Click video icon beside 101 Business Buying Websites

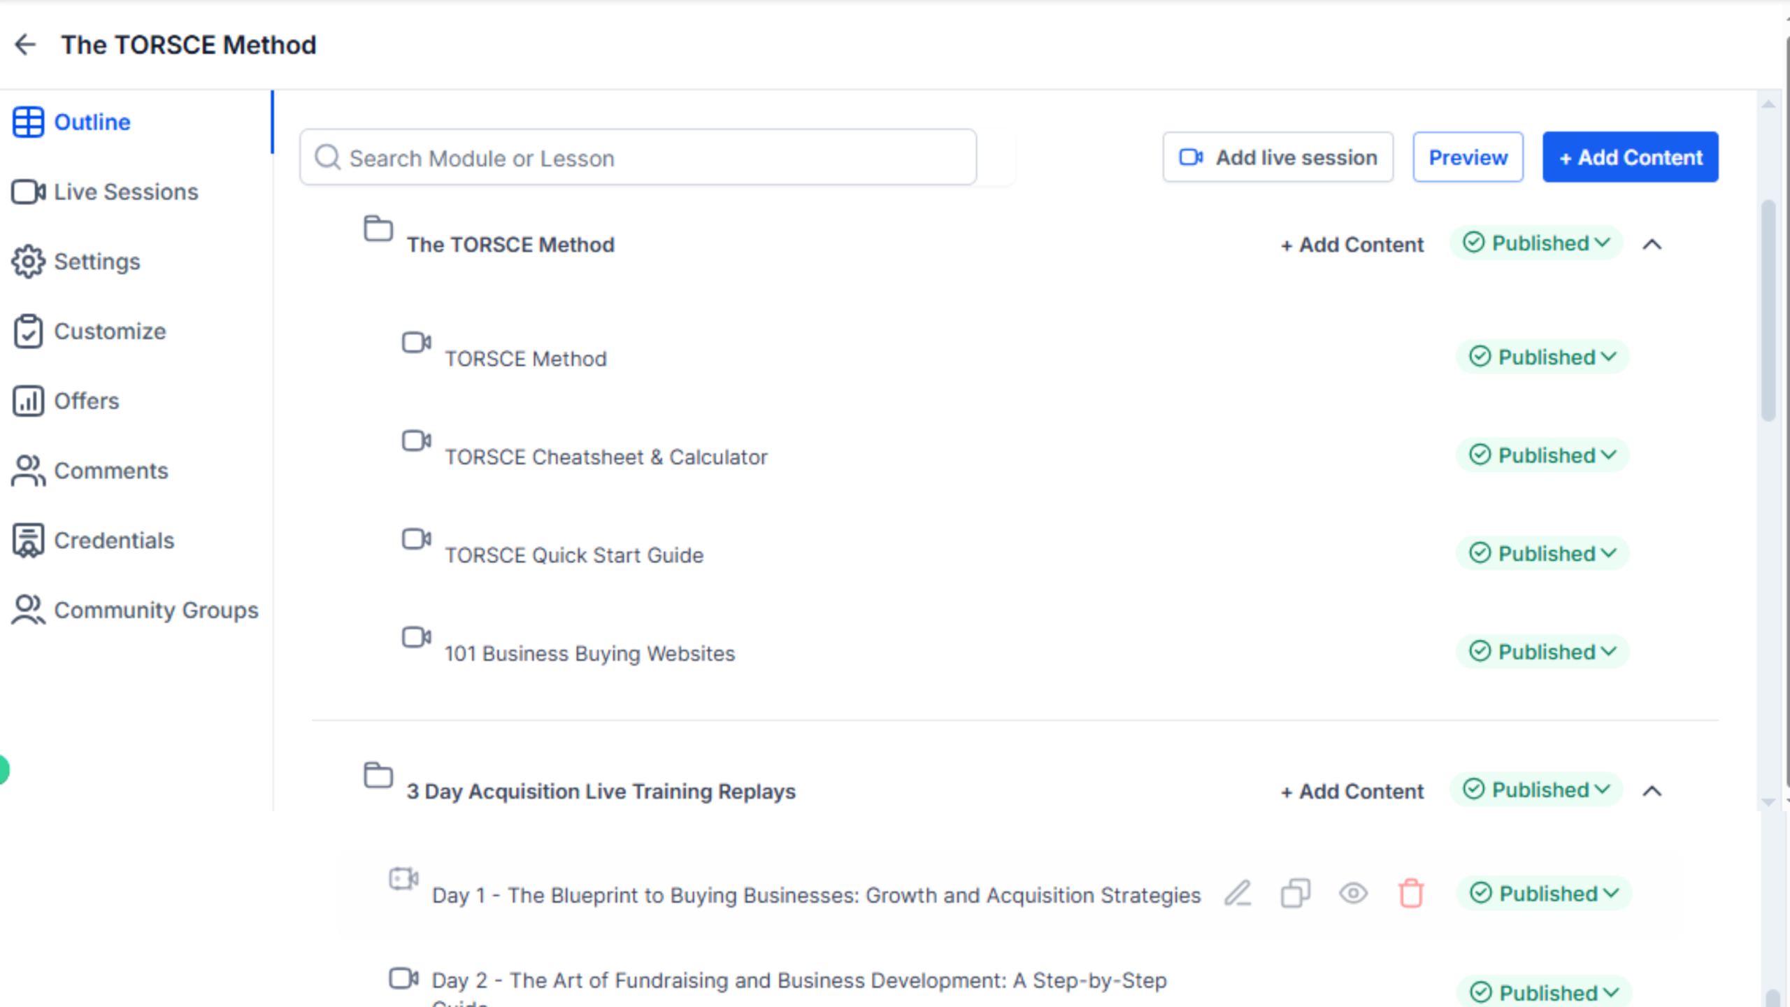click(417, 637)
